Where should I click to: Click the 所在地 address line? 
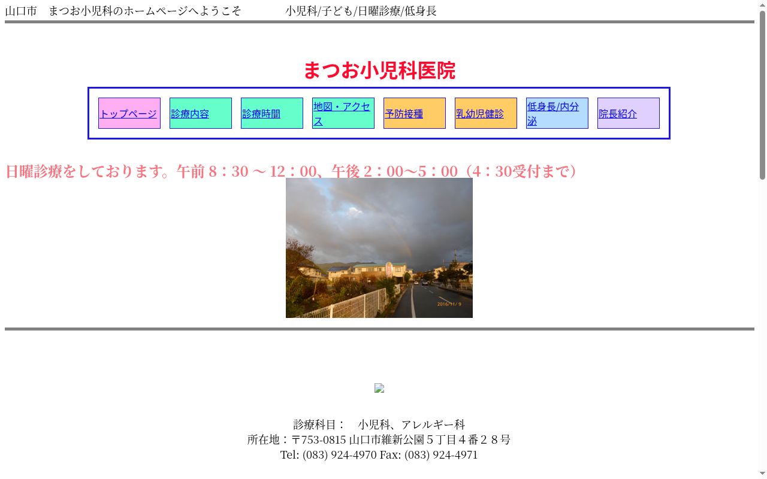(379, 439)
